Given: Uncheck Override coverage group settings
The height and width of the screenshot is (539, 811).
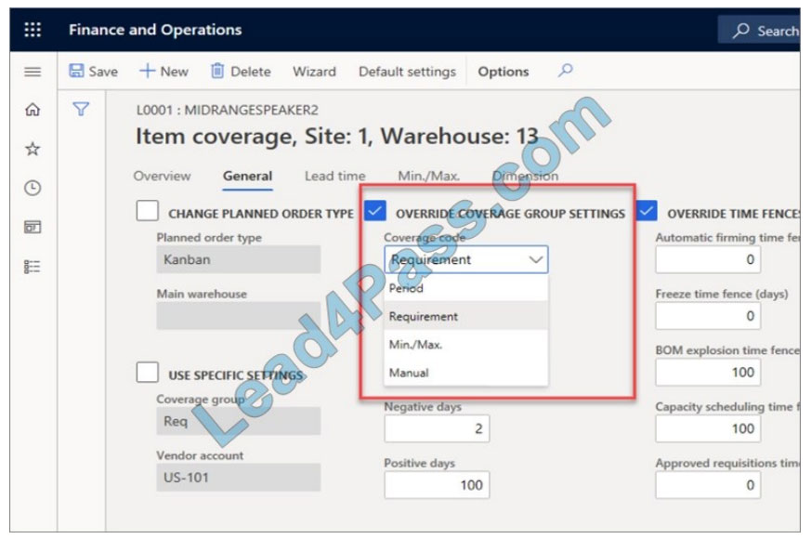Looking at the screenshot, I should pos(375,211).
